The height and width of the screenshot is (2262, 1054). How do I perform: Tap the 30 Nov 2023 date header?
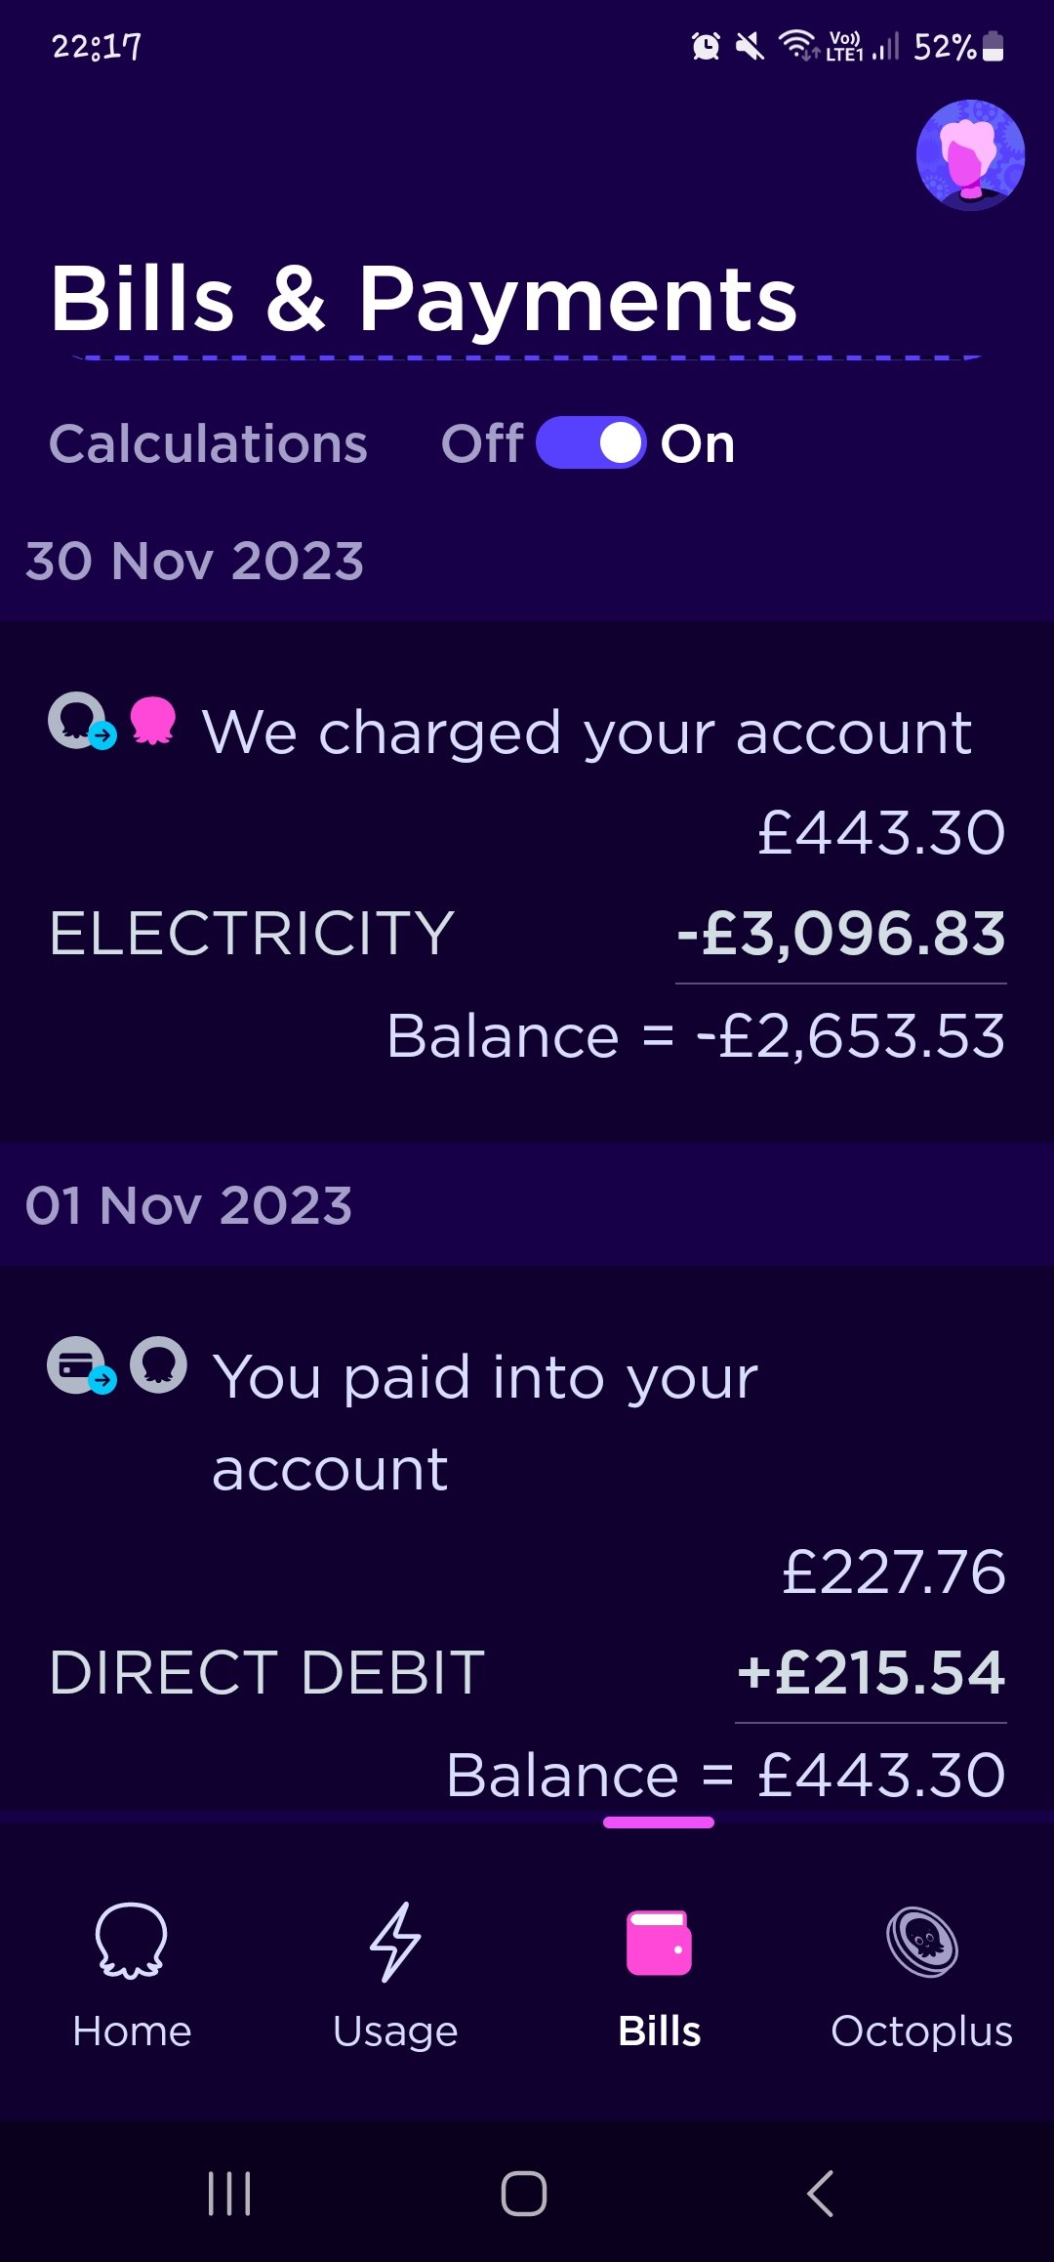pyautogui.click(x=195, y=562)
